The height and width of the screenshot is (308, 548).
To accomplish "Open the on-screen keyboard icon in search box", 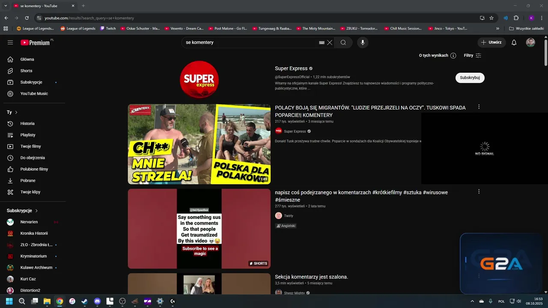I will (x=322, y=43).
